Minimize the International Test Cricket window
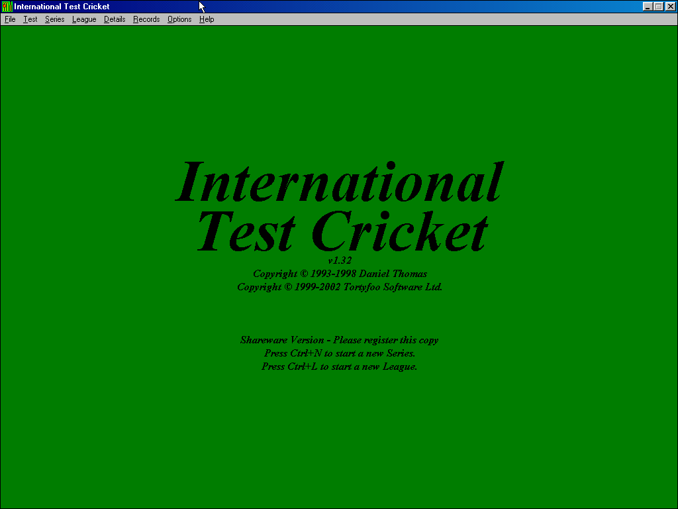 [648, 7]
